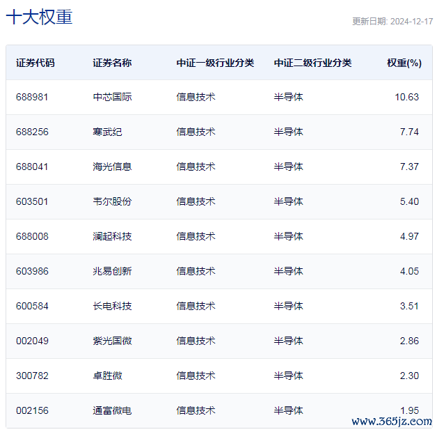Select the name 寒武纪
The image size is (437, 432).
pos(107,132)
